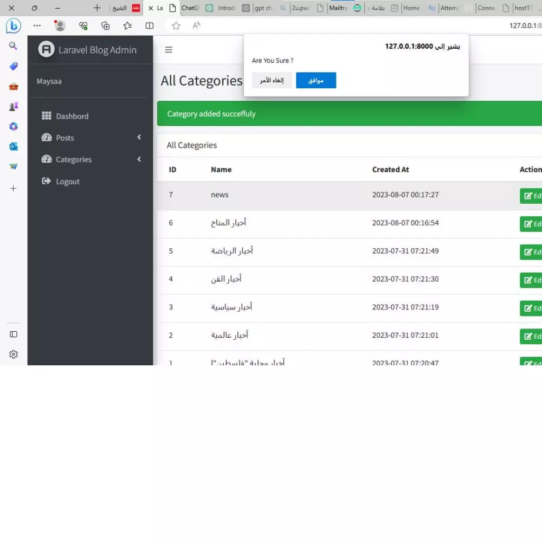Click date 2023-08-07 00:16:54
Screen dimensions: 542x542
[405, 223]
